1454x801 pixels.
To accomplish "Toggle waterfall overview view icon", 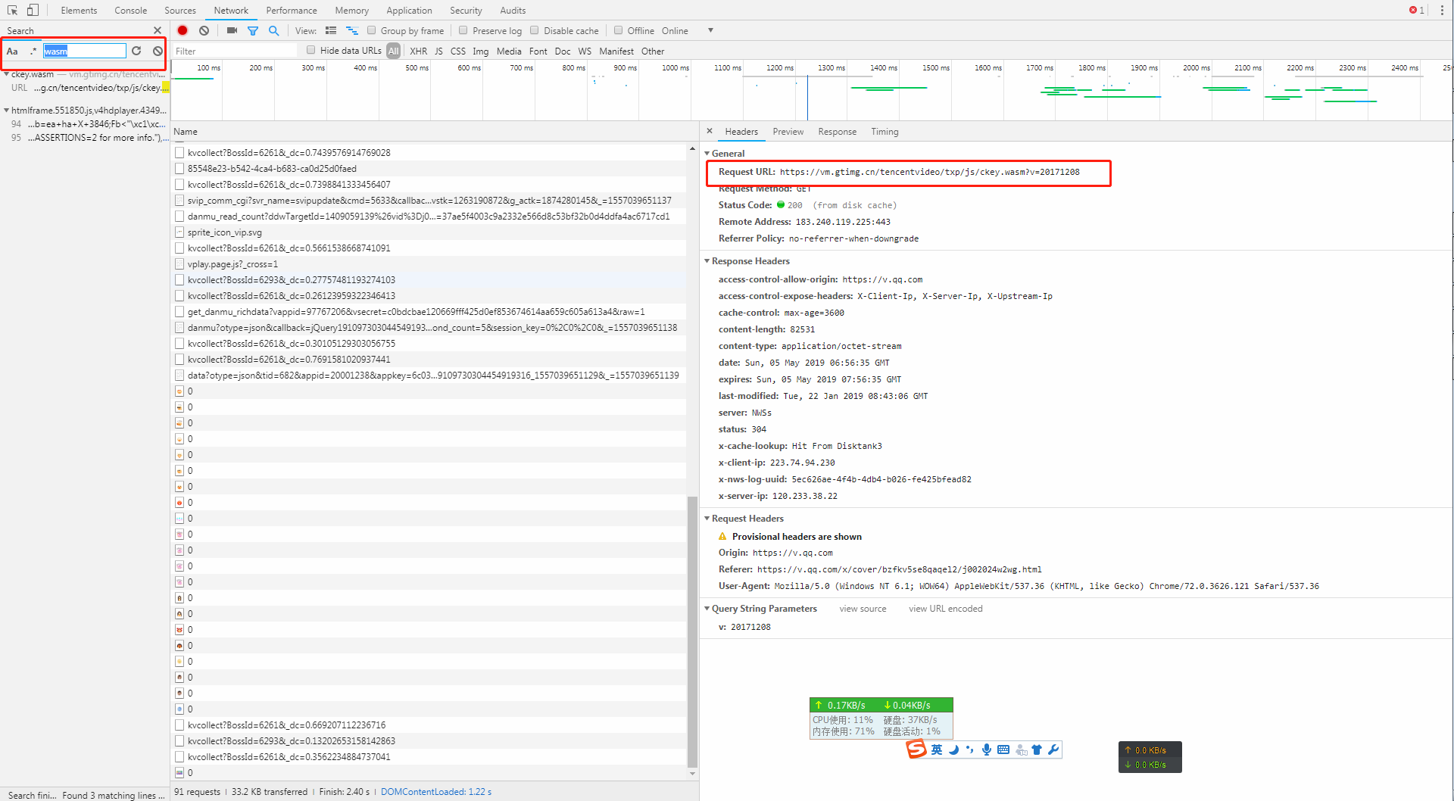I will (x=352, y=30).
